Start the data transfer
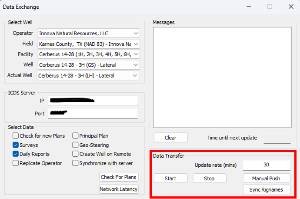 [170, 179]
